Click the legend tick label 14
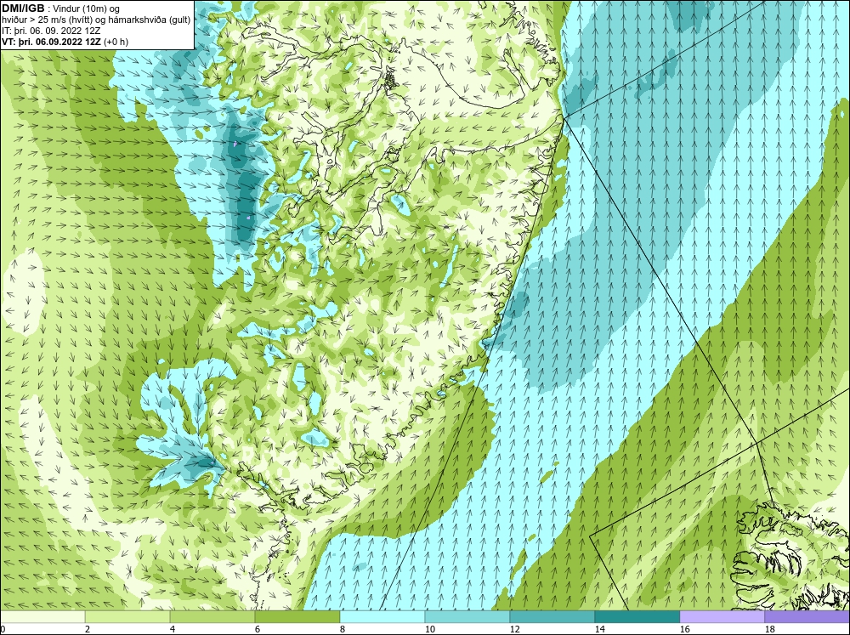Viewport: 850px width, 635px height. point(599,629)
